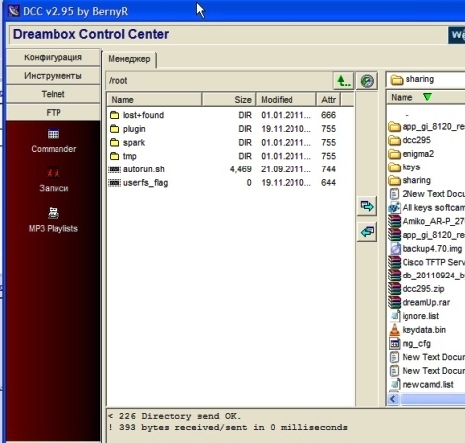Click autorun.sh size value 4,469
Viewport: 465px width, 443px height.
tap(240, 169)
